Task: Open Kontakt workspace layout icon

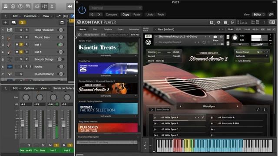Action: point(225,22)
